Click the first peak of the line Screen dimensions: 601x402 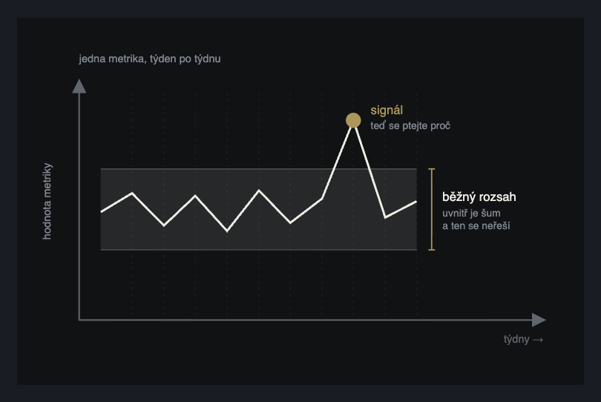pos(132,193)
